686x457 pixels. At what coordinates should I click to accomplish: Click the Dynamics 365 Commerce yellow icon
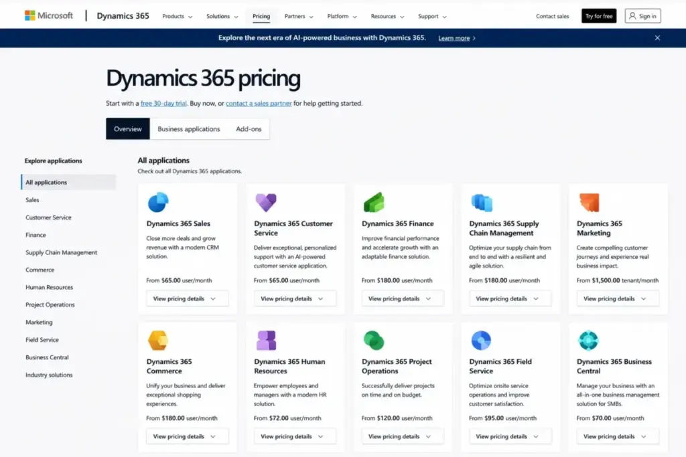click(x=158, y=341)
